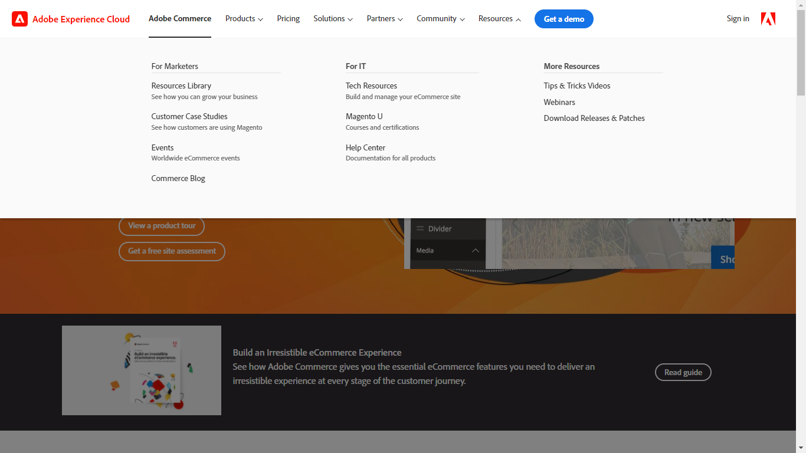Go to the Help Center
The height and width of the screenshot is (453, 806).
tap(365, 147)
